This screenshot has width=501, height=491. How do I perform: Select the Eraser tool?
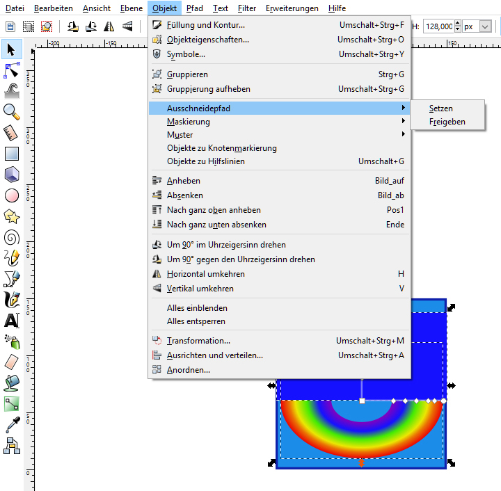[12, 362]
